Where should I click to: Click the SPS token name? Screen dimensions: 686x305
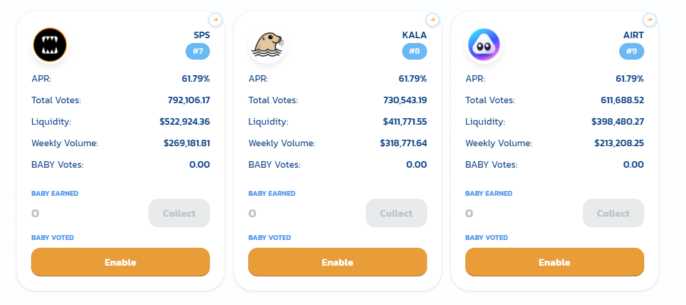pyautogui.click(x=202, y=35)
